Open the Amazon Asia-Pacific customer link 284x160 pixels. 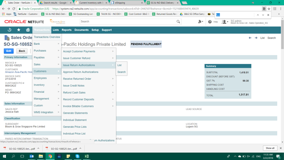(19, 72)
